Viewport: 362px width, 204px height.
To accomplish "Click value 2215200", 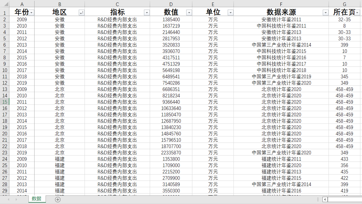I will [x=171, y=172].
